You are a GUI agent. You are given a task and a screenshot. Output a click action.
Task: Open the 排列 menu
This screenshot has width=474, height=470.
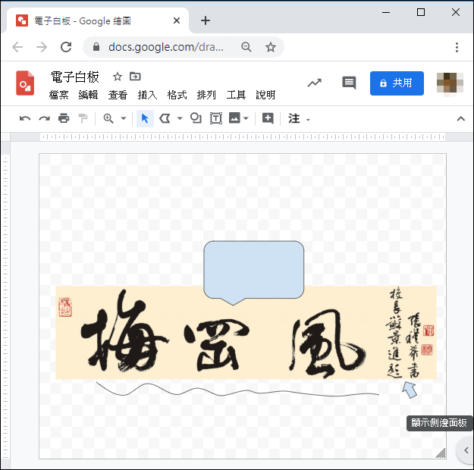tap(206, 95)
